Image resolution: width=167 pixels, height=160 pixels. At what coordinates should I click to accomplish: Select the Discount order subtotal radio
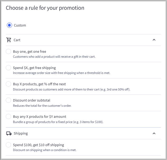point(8,100)
